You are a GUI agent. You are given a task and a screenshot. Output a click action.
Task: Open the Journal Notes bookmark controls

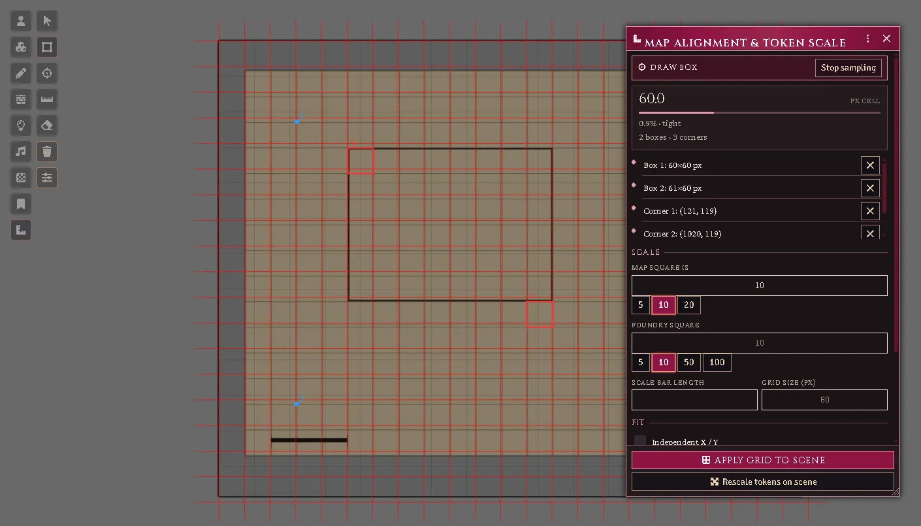[x=21, y=204]
